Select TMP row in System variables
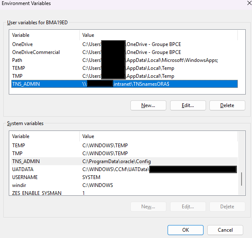Viewport: 252px width, 238px height. [x=125, y=153]
